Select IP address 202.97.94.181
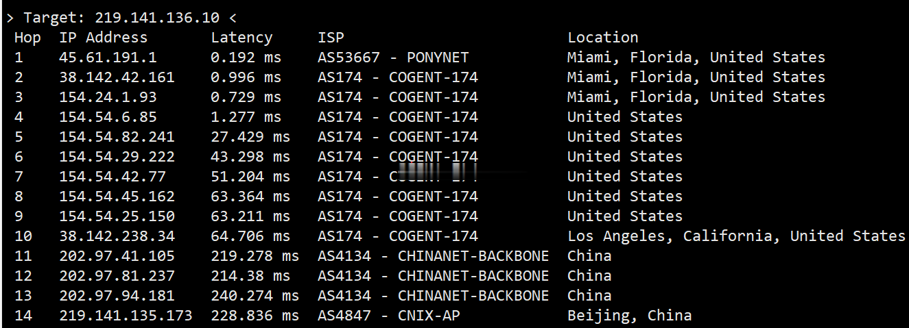This screenshot has height=328, width=909. point(117,296)
